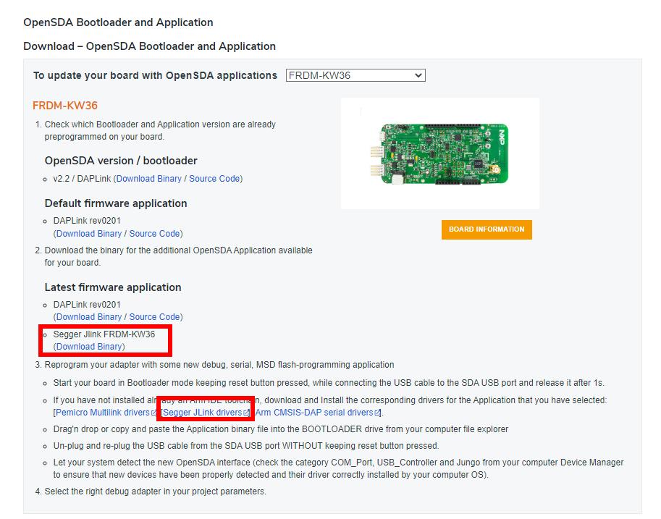Viewport: 661px width, 519px height.
Task: Click external-link icon beside Segger JLink drivers
Action: (x=246, y=413)
